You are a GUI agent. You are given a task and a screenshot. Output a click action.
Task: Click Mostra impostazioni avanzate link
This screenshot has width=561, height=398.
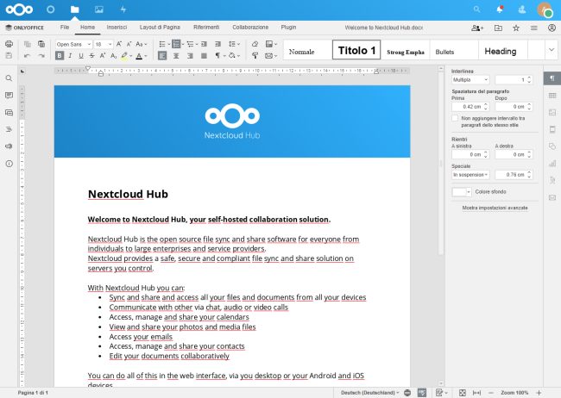click(x=495, y=208)
